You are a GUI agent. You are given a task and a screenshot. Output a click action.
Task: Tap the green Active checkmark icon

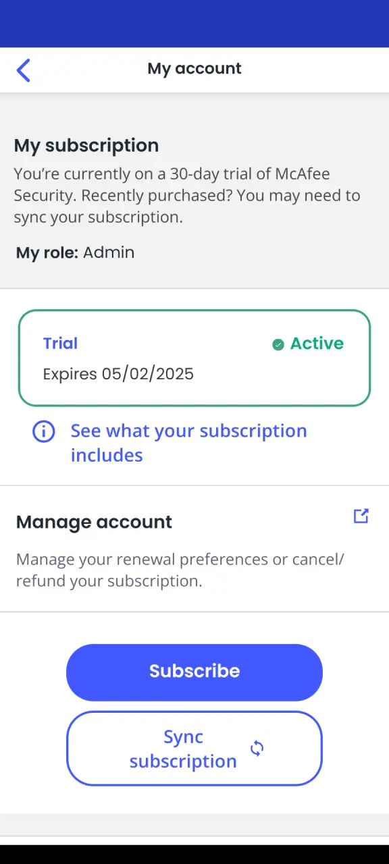pos(278,344)
